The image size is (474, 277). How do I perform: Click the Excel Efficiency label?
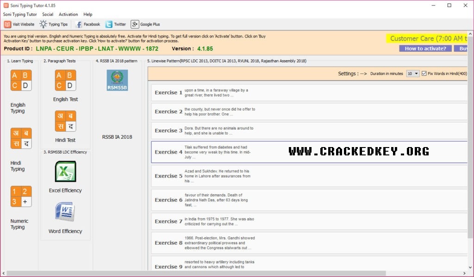pyautogui.click(x=65, y=191)
